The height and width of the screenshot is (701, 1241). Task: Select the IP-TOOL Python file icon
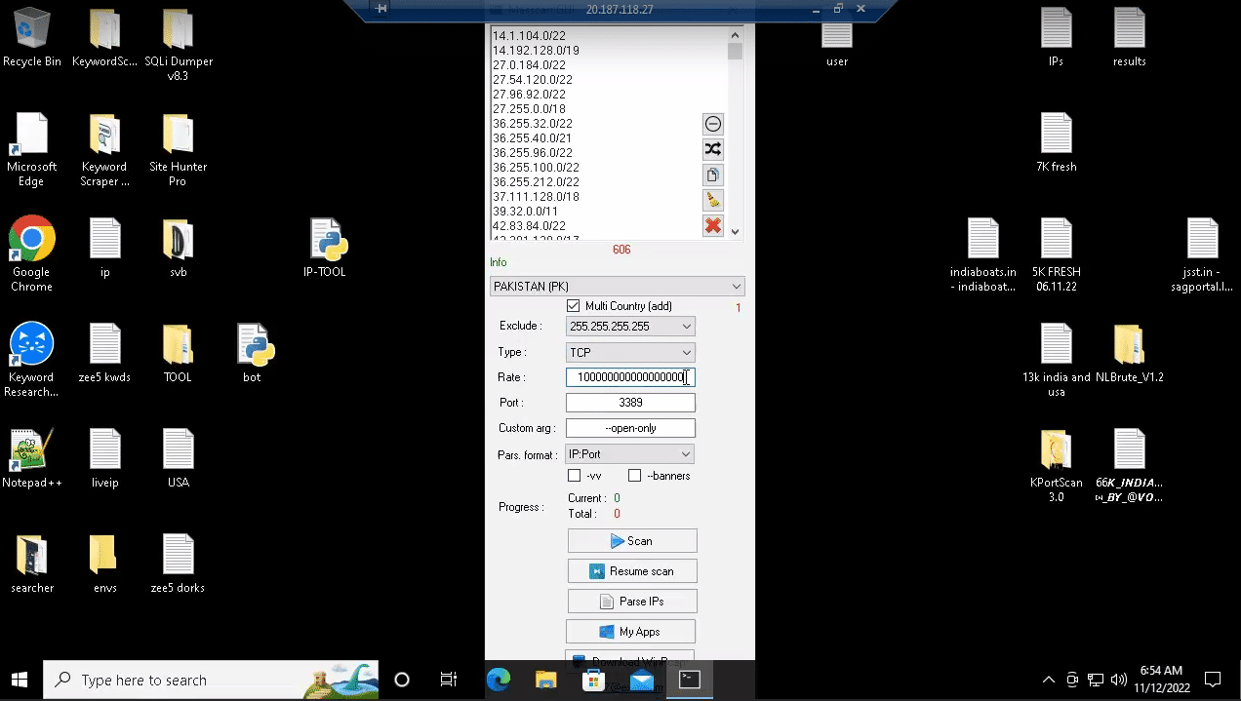click(325, 241)
